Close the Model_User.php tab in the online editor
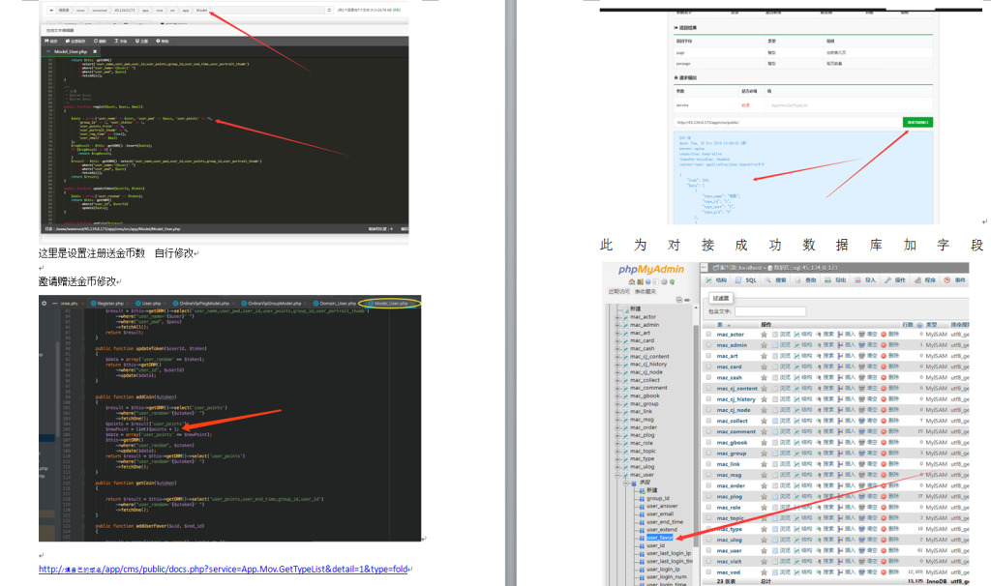The height and width of the screenshot is (586, 991). pyautogui.click(x=95, y=52)
